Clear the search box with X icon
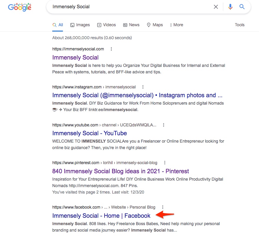Viewport: 259px width, 236px height. [x=216, y=7]
